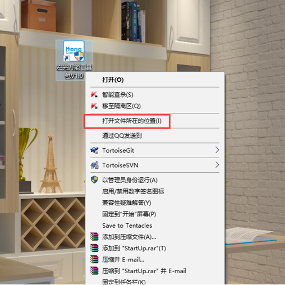
Task: Choose 打开(O) from the context menu
Action: click(155, 80)
